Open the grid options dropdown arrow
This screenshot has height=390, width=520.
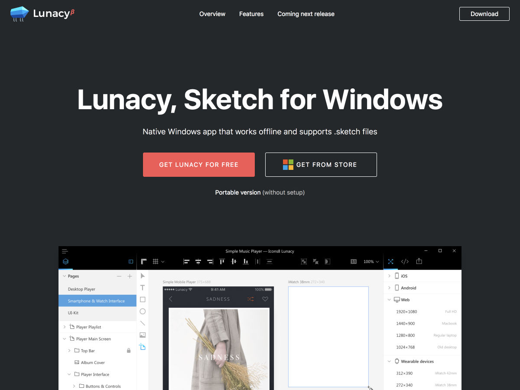click(x=163, y=262)
